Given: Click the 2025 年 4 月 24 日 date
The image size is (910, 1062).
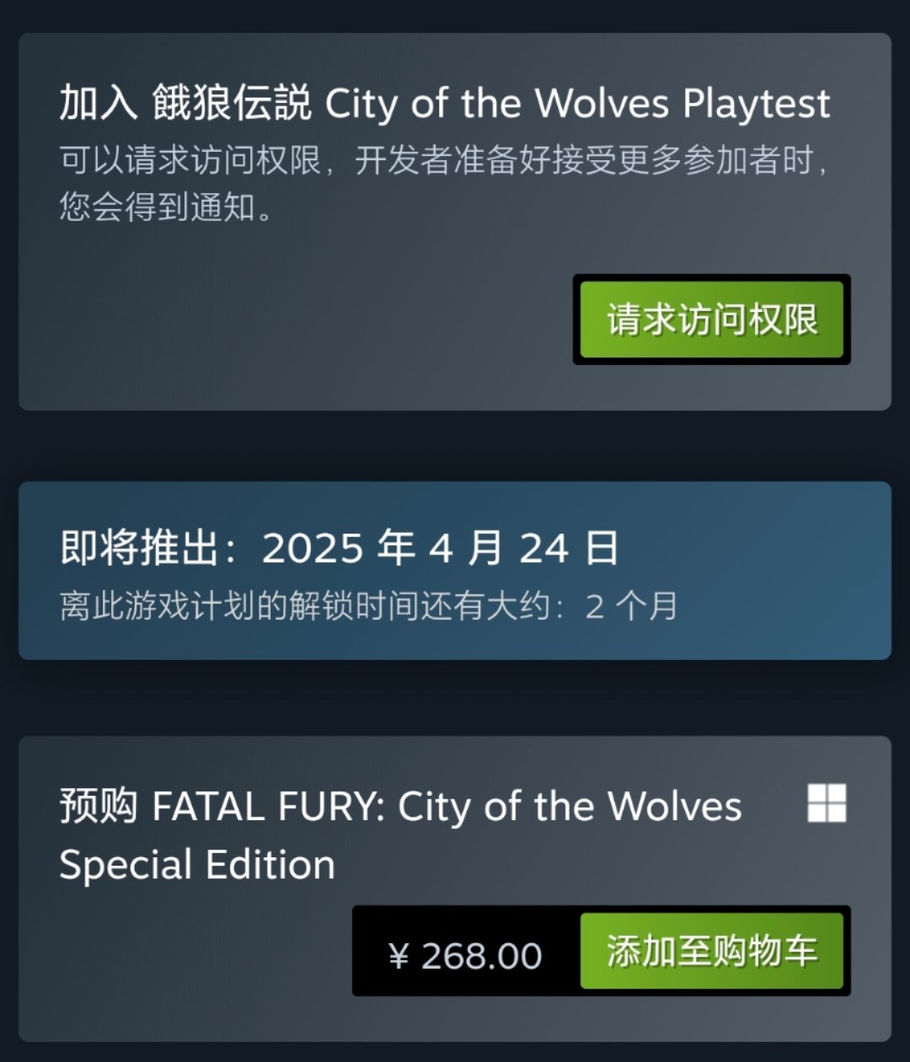Looking at the screenshot, I should (x=440, y=548).
